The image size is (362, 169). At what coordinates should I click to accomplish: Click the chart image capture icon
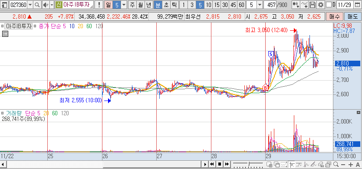329,164
